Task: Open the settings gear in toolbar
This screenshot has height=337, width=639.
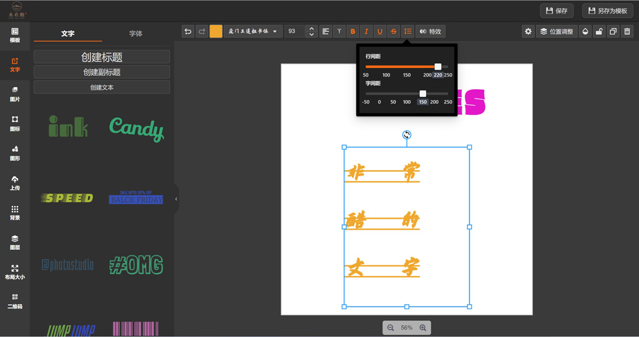Action: pos(528,31)
